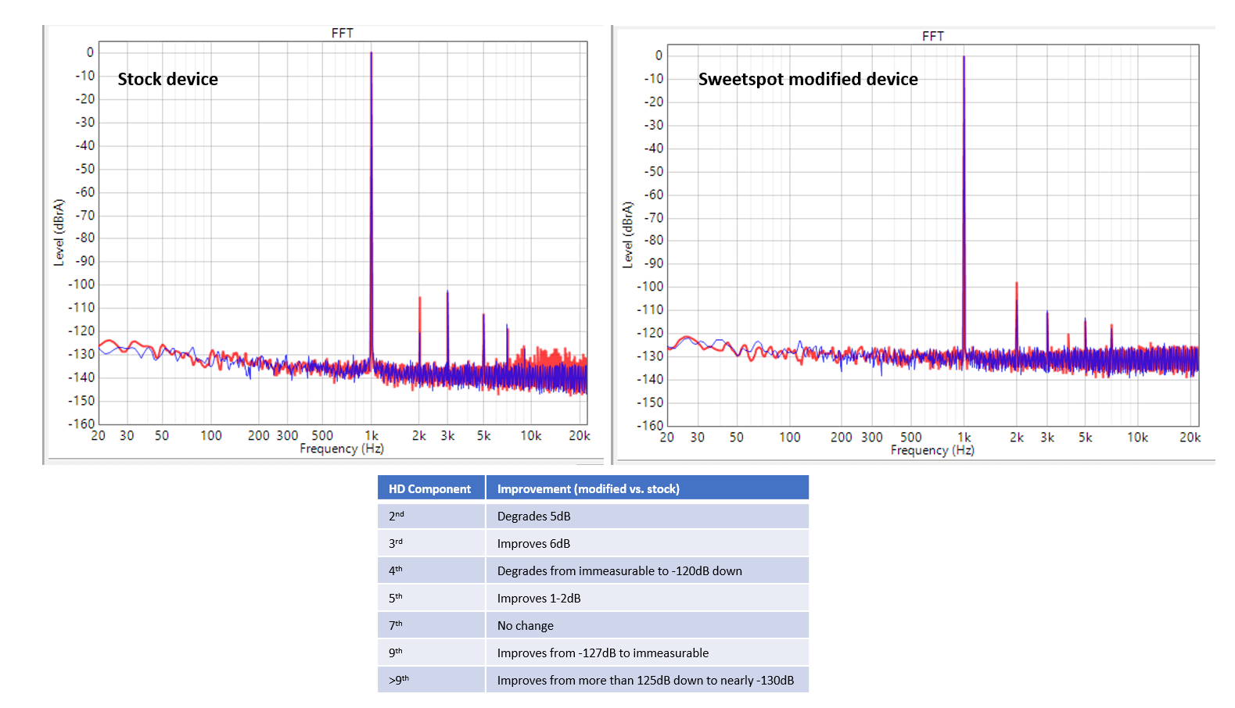
Task: Click the 'Stock device' chart label
Action: click(167, 79)
